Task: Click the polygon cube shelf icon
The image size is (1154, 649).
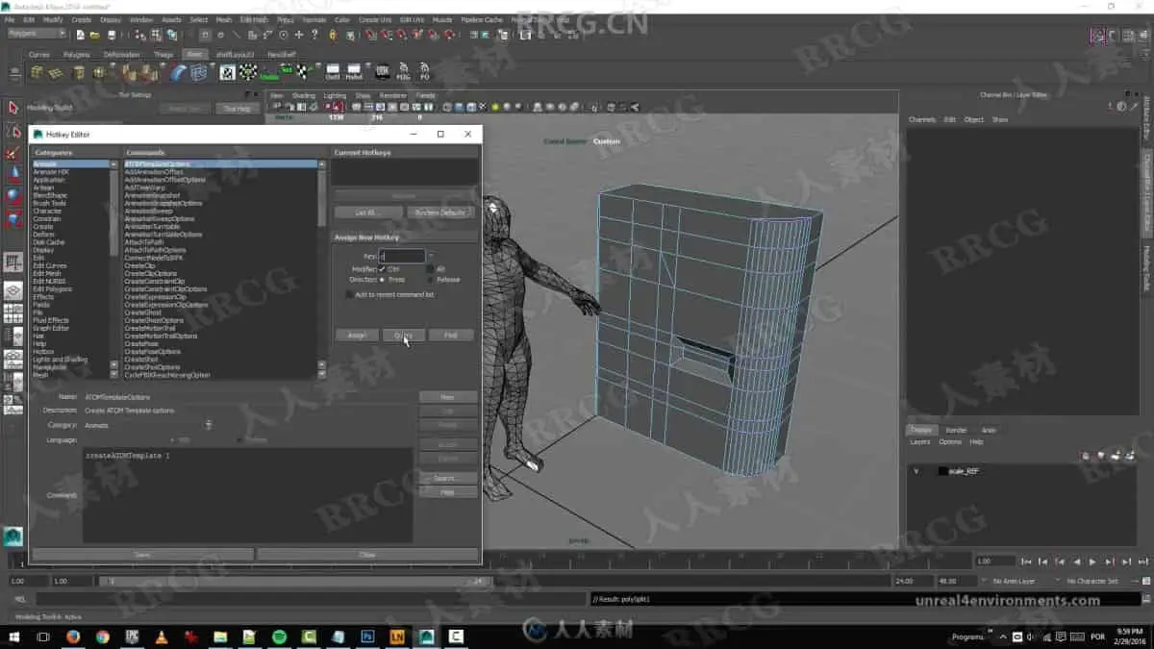Action: (x=37, y=73)
